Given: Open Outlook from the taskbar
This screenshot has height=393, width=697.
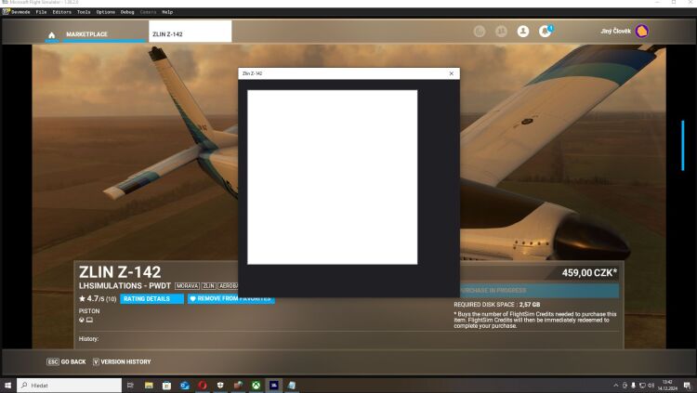Looking at the screenshot, I should pos(185,386).
